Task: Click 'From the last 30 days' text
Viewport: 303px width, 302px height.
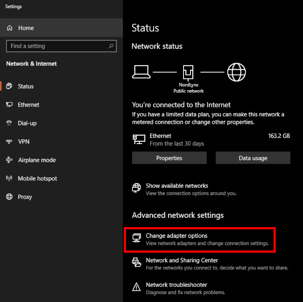Action: [177, 144]
